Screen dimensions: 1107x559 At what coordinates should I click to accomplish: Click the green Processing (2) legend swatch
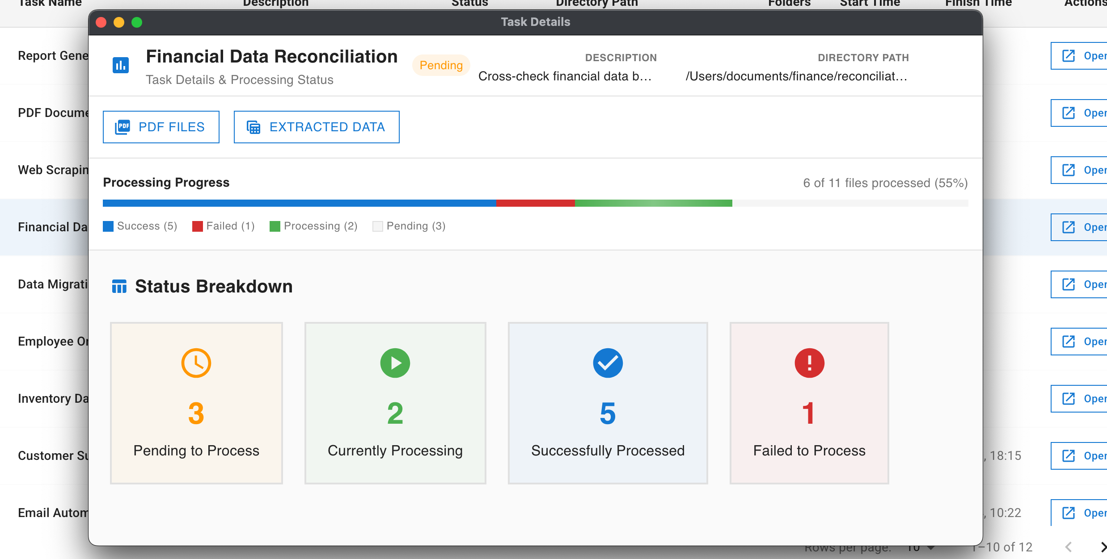pyautogui.click(x=275, y=226)
